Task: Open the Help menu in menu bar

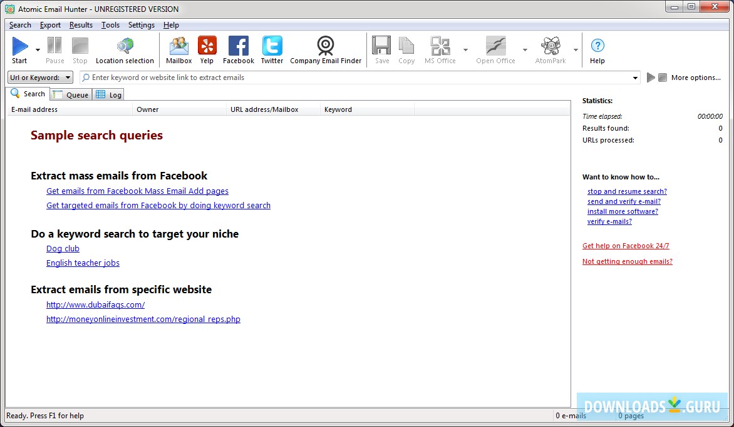Action: coord(171,25)
